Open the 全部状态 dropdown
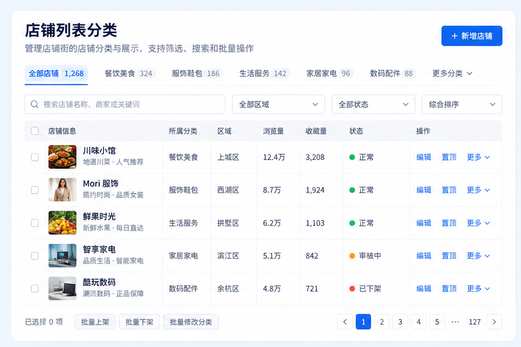This screenshot has height=347, width=521. (x=373, y=104)
